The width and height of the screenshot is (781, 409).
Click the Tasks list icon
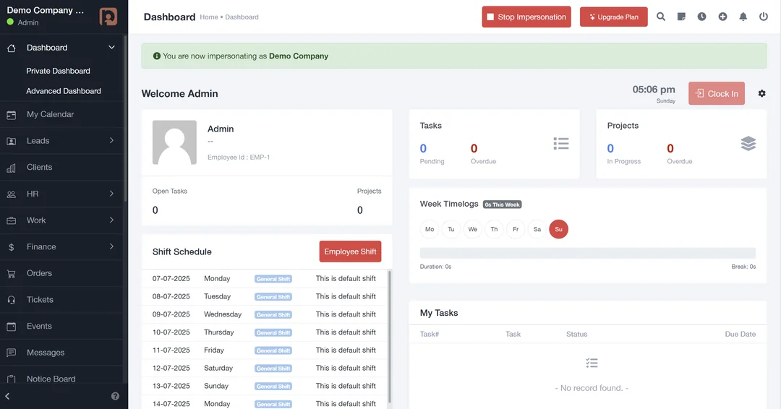(561, 143)
